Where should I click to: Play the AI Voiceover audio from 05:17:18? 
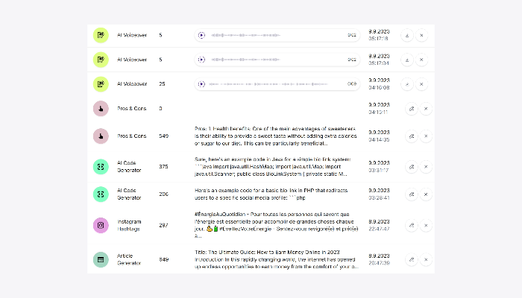click(x=201, y=35)
